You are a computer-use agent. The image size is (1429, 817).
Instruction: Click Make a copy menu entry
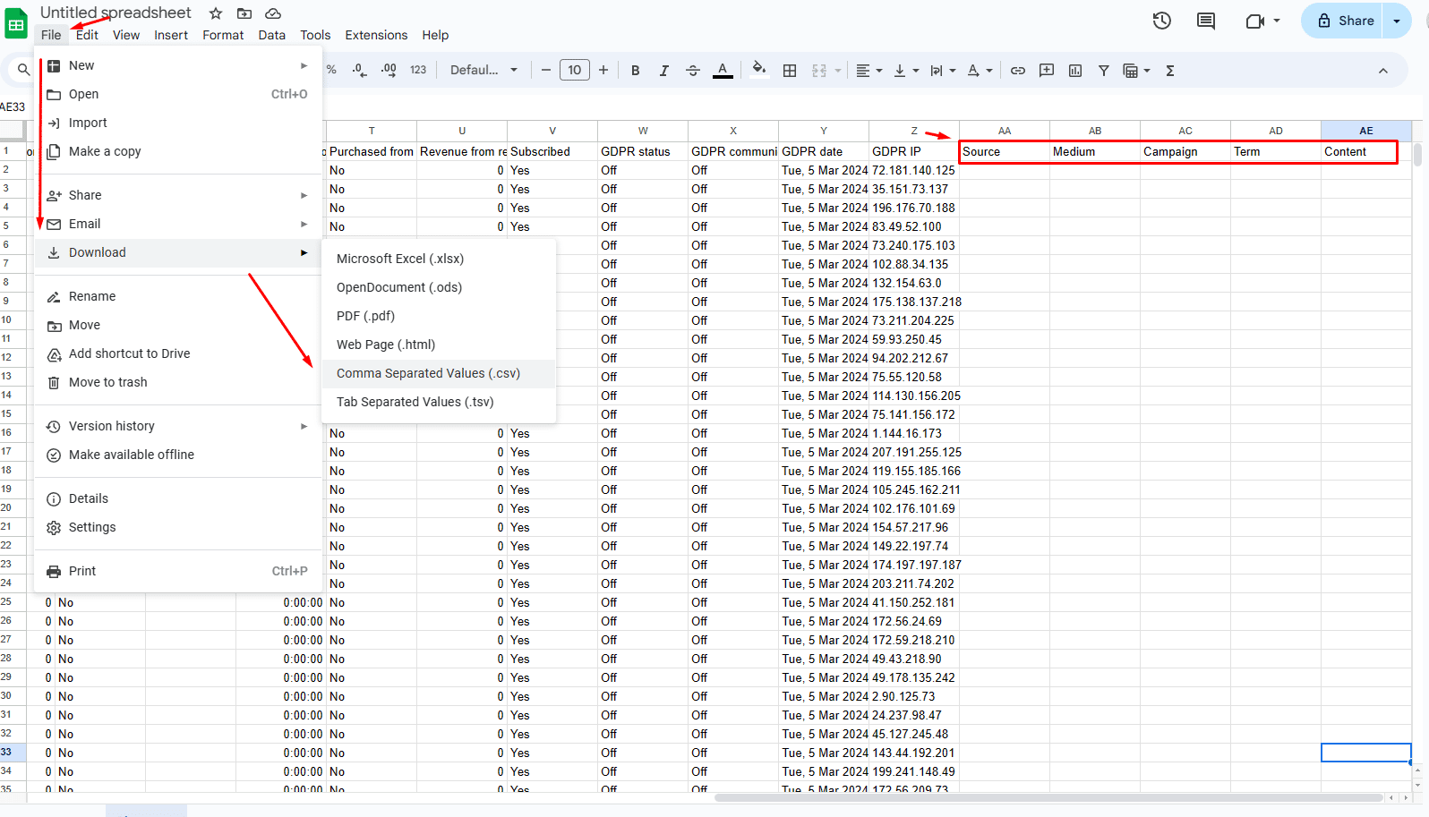pyautogui.click(x=105, y=151)
